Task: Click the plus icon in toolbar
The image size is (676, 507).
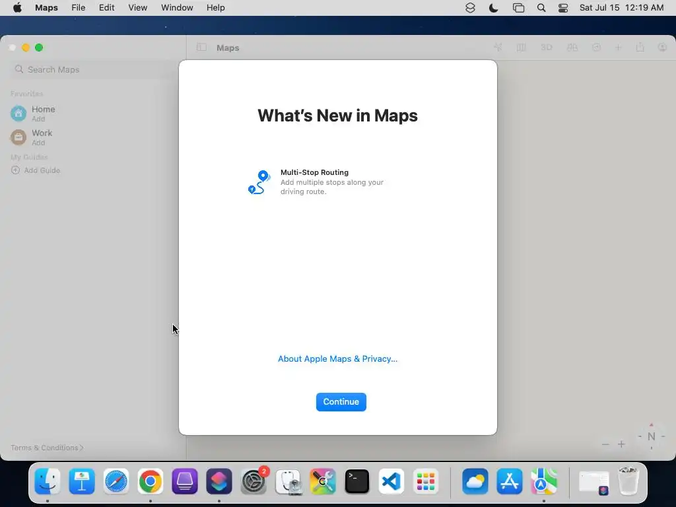Action: (x=618, y=48)
